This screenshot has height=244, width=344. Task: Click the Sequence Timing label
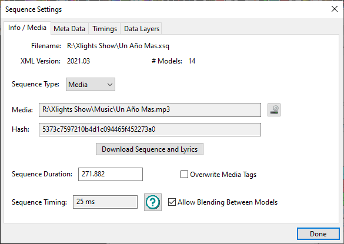39,202
